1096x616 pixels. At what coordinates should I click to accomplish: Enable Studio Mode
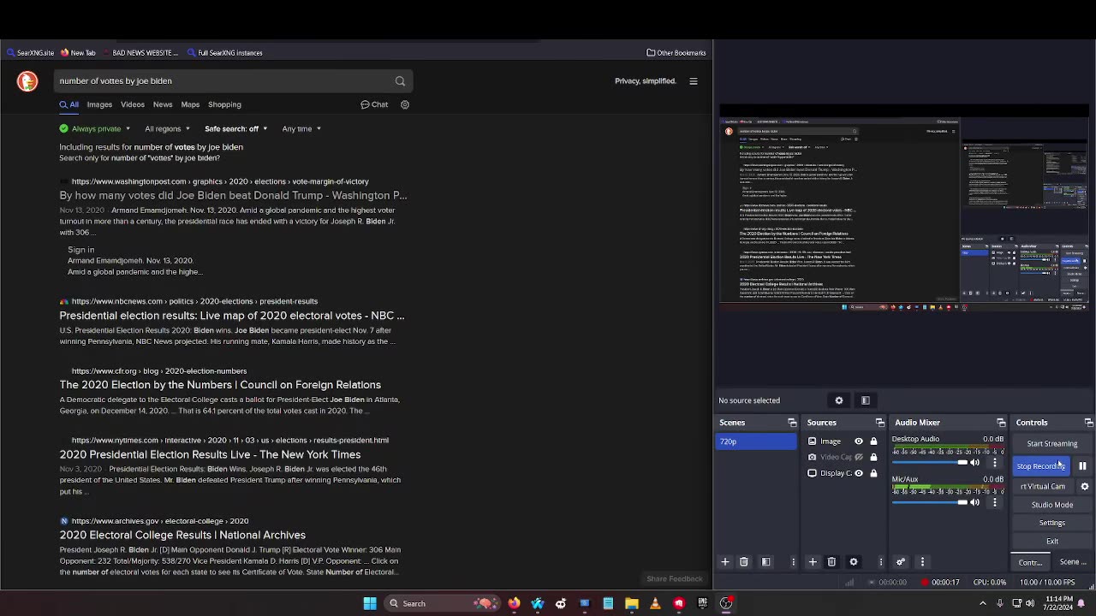click(1051, 505)
